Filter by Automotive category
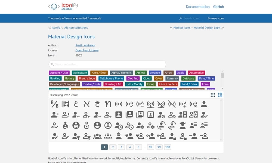 point(196,73)
